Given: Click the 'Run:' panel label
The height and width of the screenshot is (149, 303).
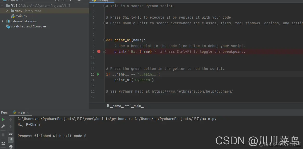Looking at the screenshot, I should (4, 113).
